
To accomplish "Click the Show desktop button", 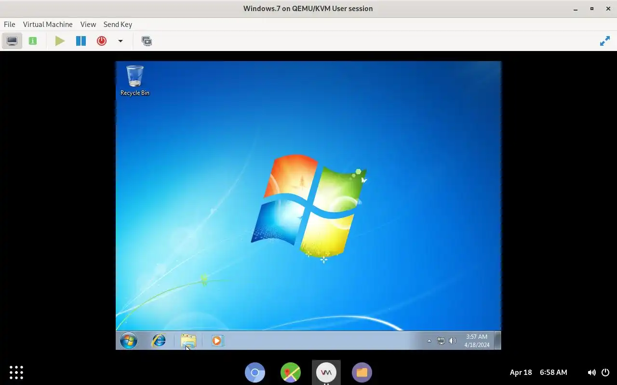I will pos(498,340).
